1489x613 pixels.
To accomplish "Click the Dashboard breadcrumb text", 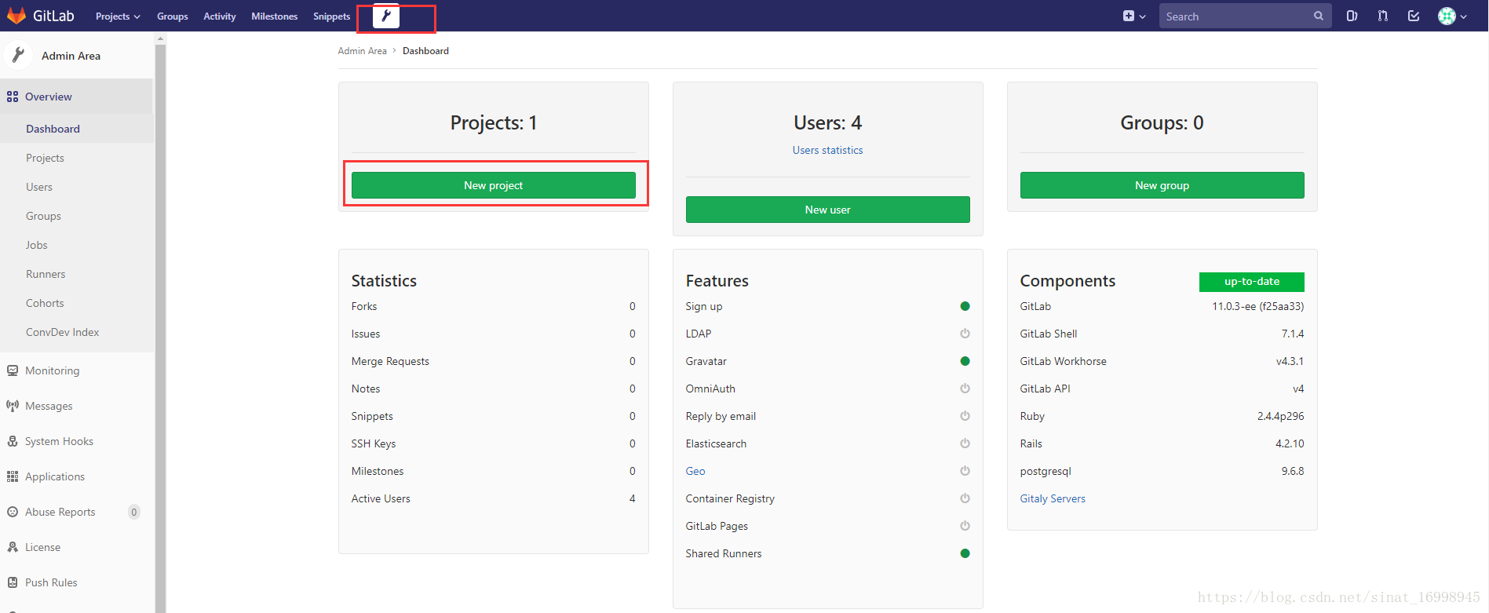I will [x=425, y=51].
